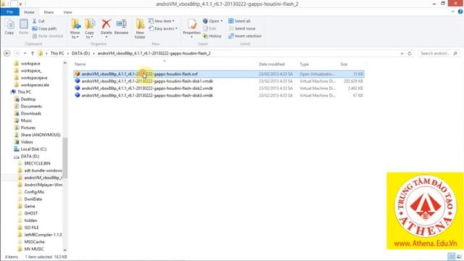Image resolution: width=464 pixels, height=261 pixels.
Task: Click the Cut scissors command
Action: click(38, 21)
